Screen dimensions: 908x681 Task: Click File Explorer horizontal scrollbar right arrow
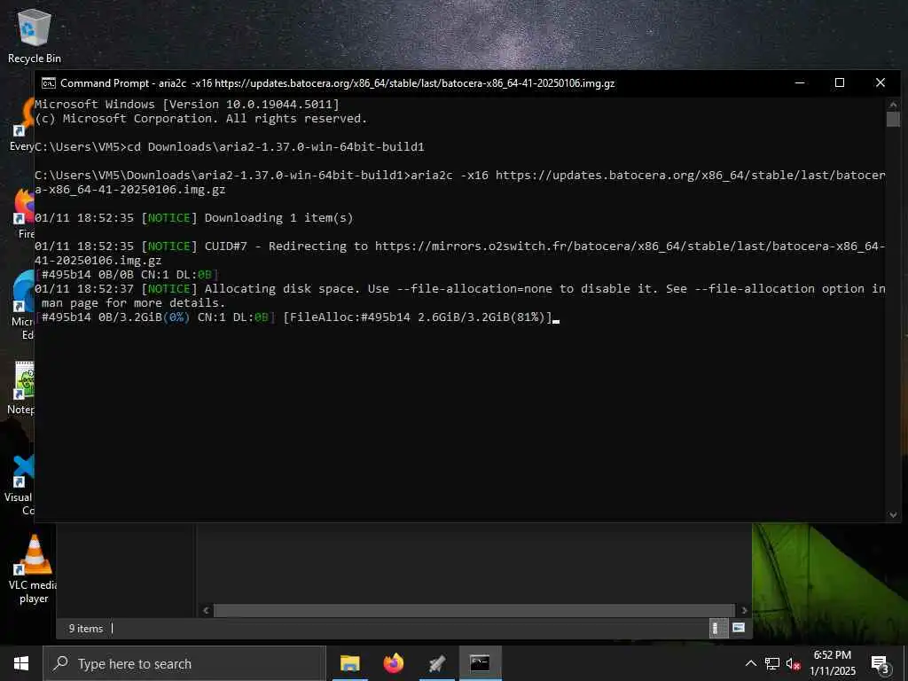[744, 610]
